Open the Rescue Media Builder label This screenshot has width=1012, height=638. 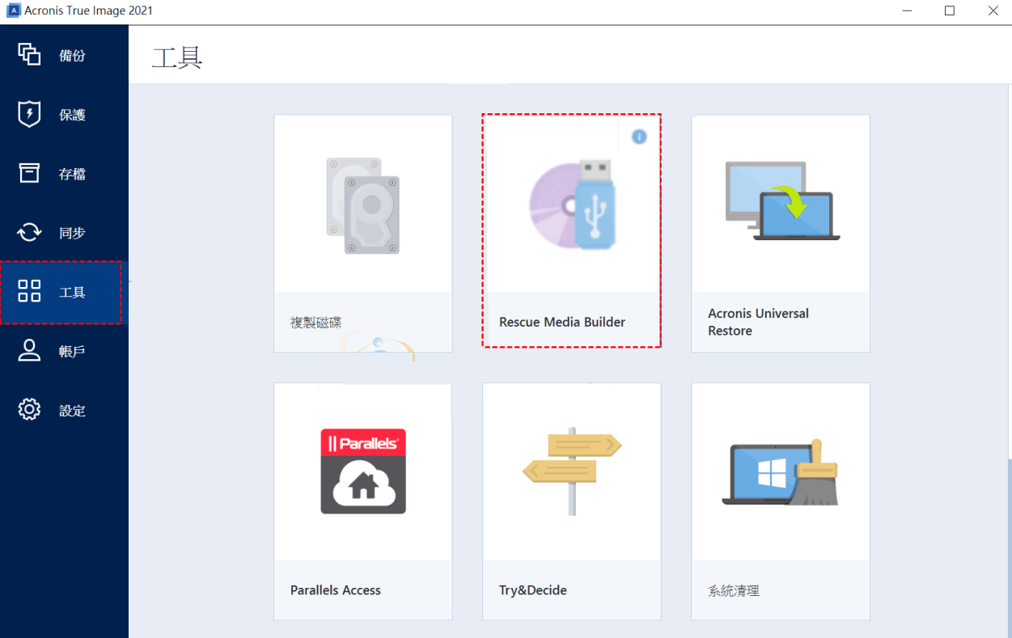[x=562, y=322]
